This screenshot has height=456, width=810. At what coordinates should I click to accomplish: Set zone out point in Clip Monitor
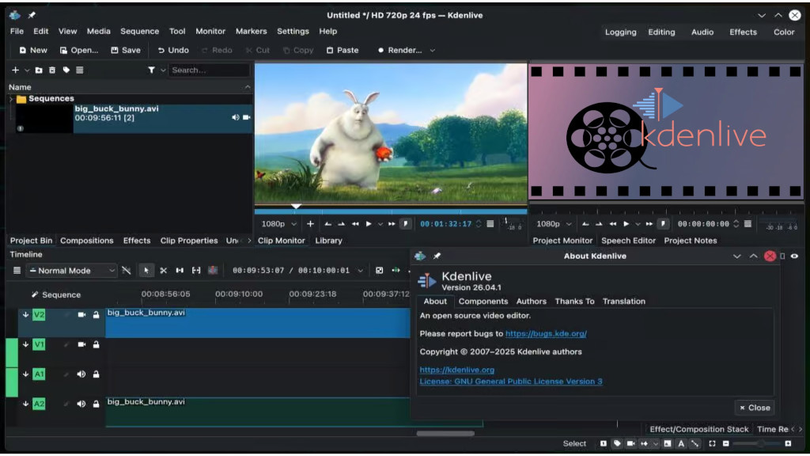[342, 224]
